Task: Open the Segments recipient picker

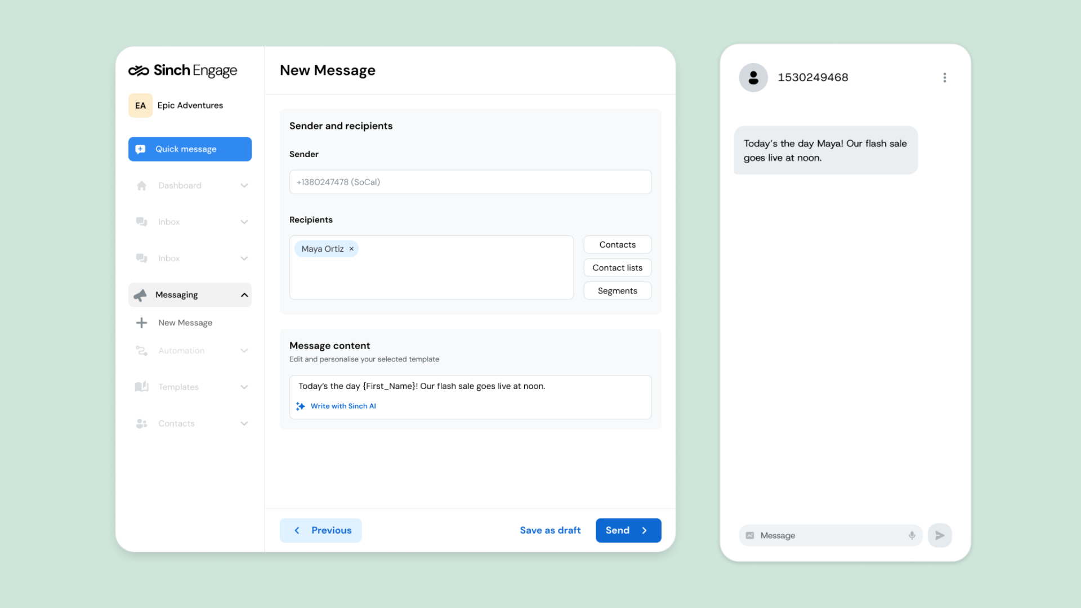Action: point(617,291)
